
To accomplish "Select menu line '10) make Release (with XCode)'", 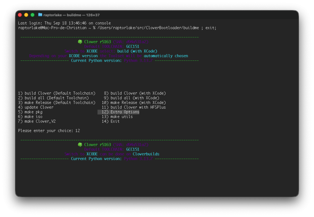I will click(x=134, y=103).
